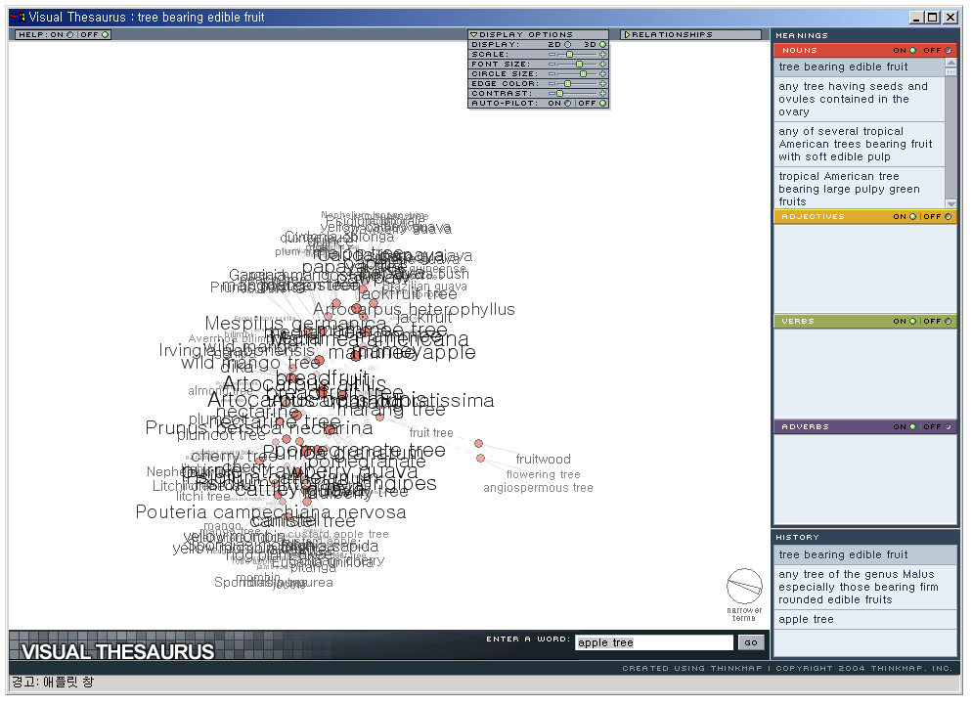Turn Help on

pos(69,35)
